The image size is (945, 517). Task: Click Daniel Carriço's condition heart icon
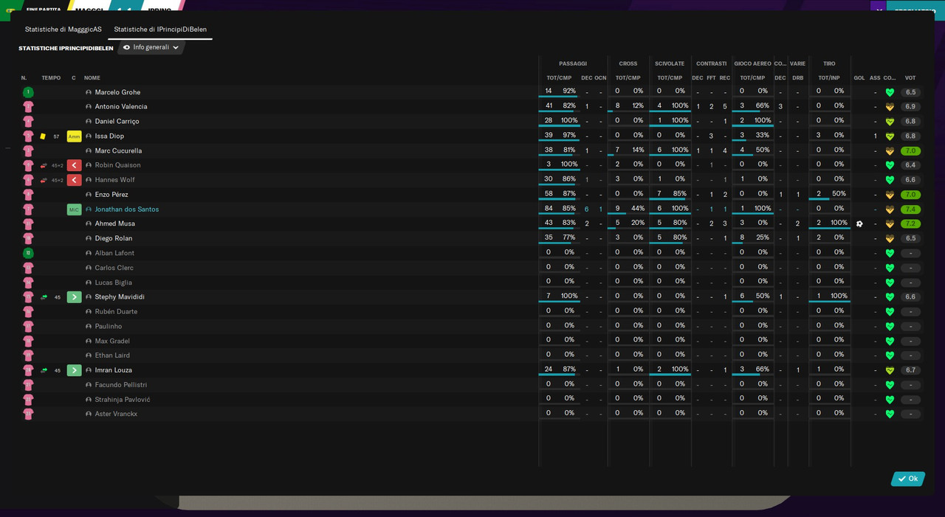[x=890, y=122]
